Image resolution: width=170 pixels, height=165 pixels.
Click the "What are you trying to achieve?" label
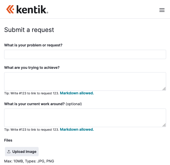tap(32, 68)
